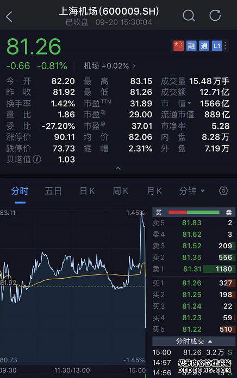Open the three-dot more options menu

pyautogui.click(x=225, y=46)
